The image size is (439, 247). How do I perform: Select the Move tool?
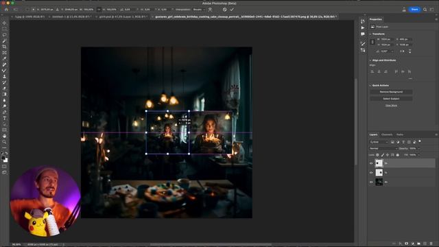click(4, 23)
